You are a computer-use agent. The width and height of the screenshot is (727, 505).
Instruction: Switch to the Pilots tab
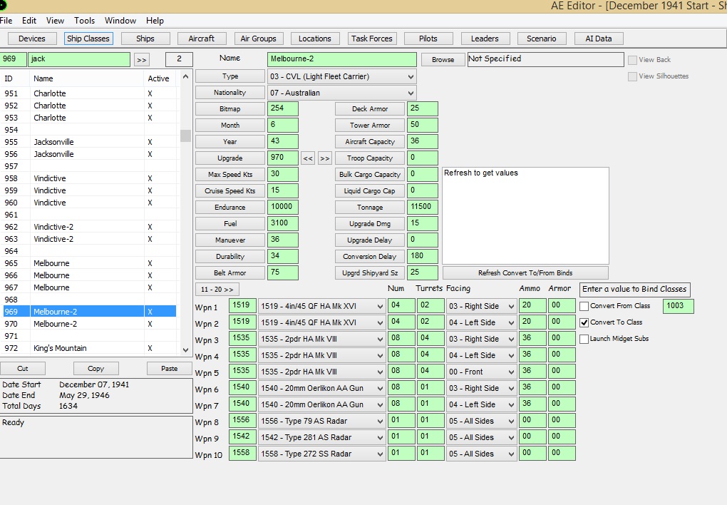pyautogui.click(x=428, y=39)
